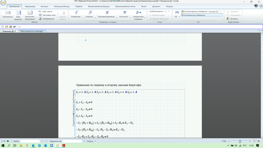This screenshot has width=263, height=148.
Task: Click the save icon in quick access toolbar
Action: pos(11,27)
